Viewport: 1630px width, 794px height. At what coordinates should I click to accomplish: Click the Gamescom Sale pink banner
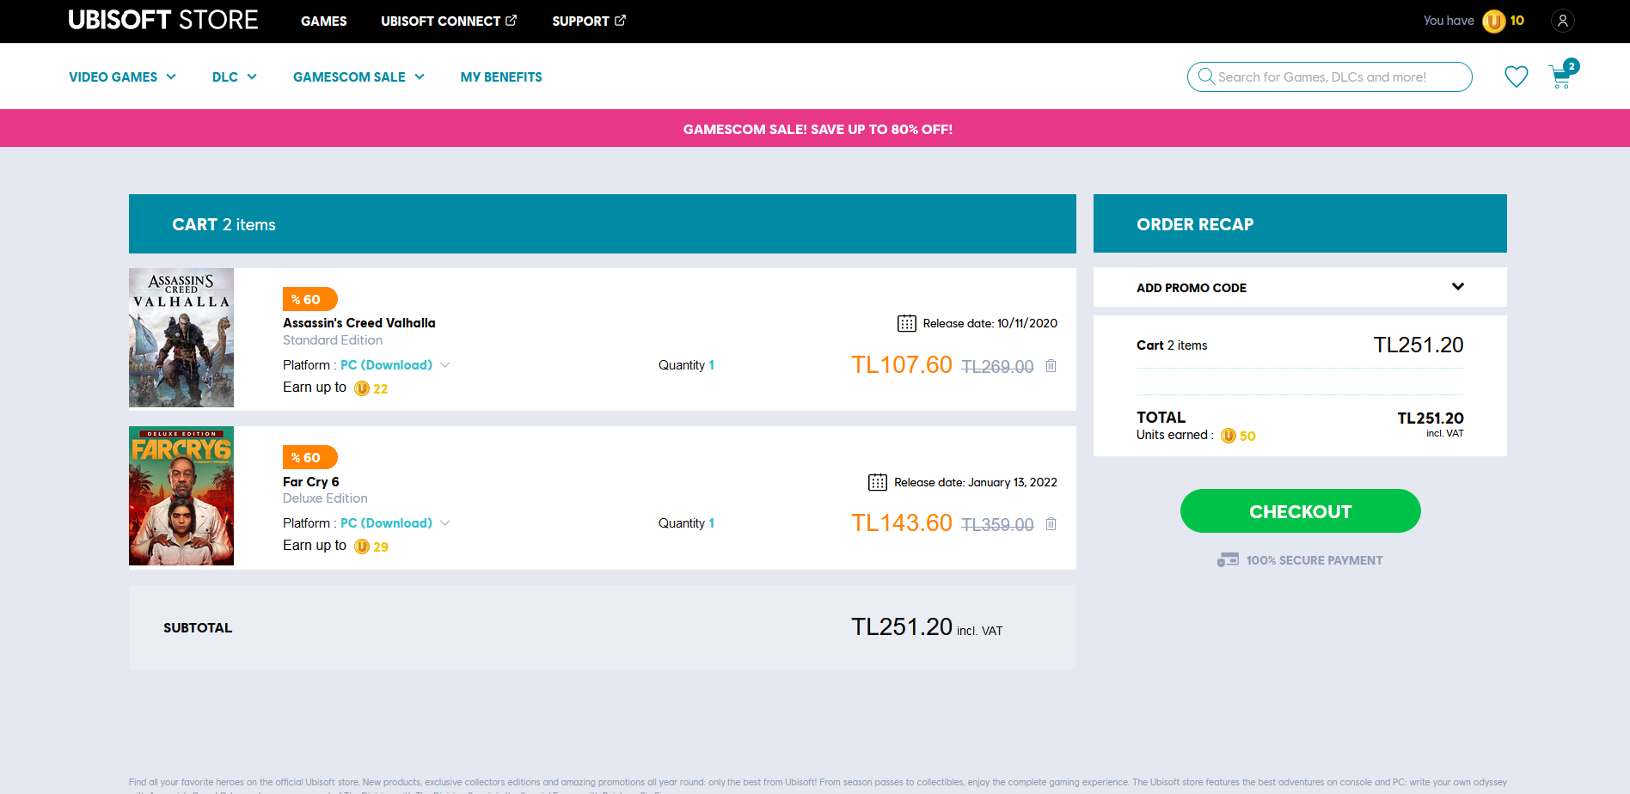pyautogui.click(x=815, y=129)
